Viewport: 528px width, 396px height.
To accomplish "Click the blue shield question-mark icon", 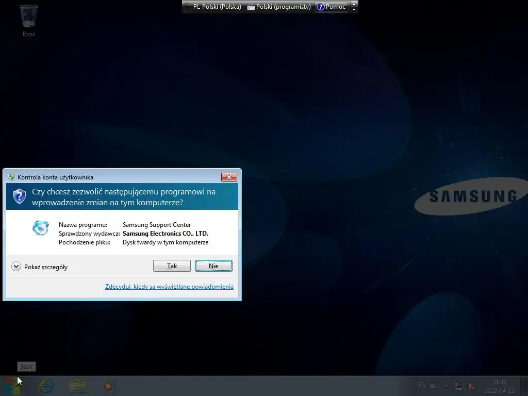I will (x=20, y=196).
